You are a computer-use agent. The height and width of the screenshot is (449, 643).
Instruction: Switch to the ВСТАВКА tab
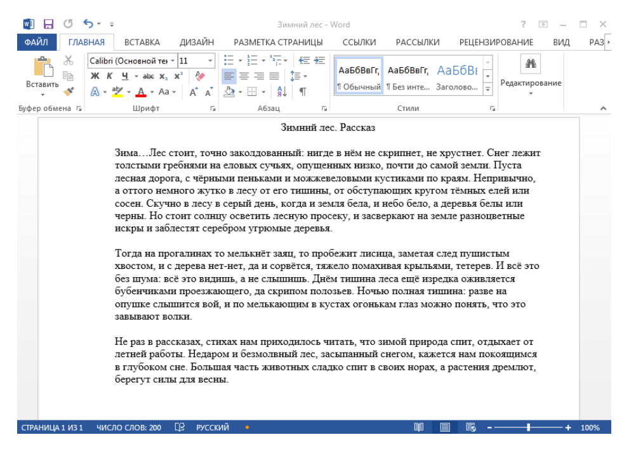coord(142,42)
